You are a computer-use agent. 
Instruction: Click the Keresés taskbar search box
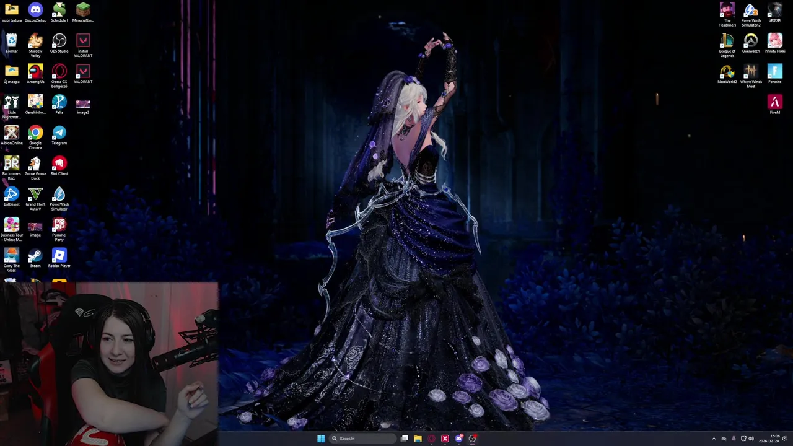363,439
